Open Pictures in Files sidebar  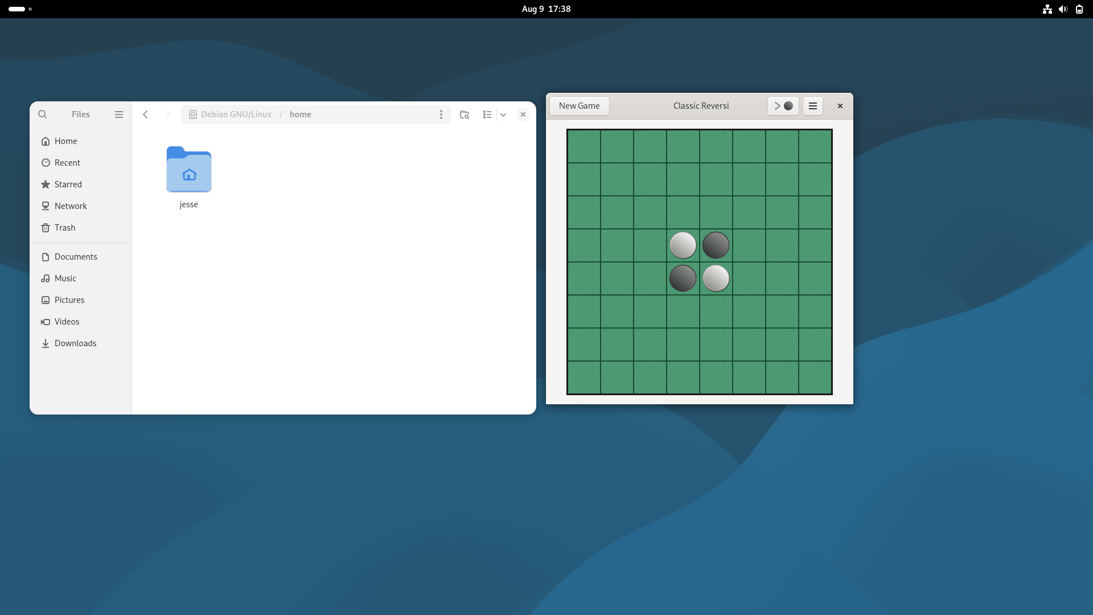click(81, 300)
